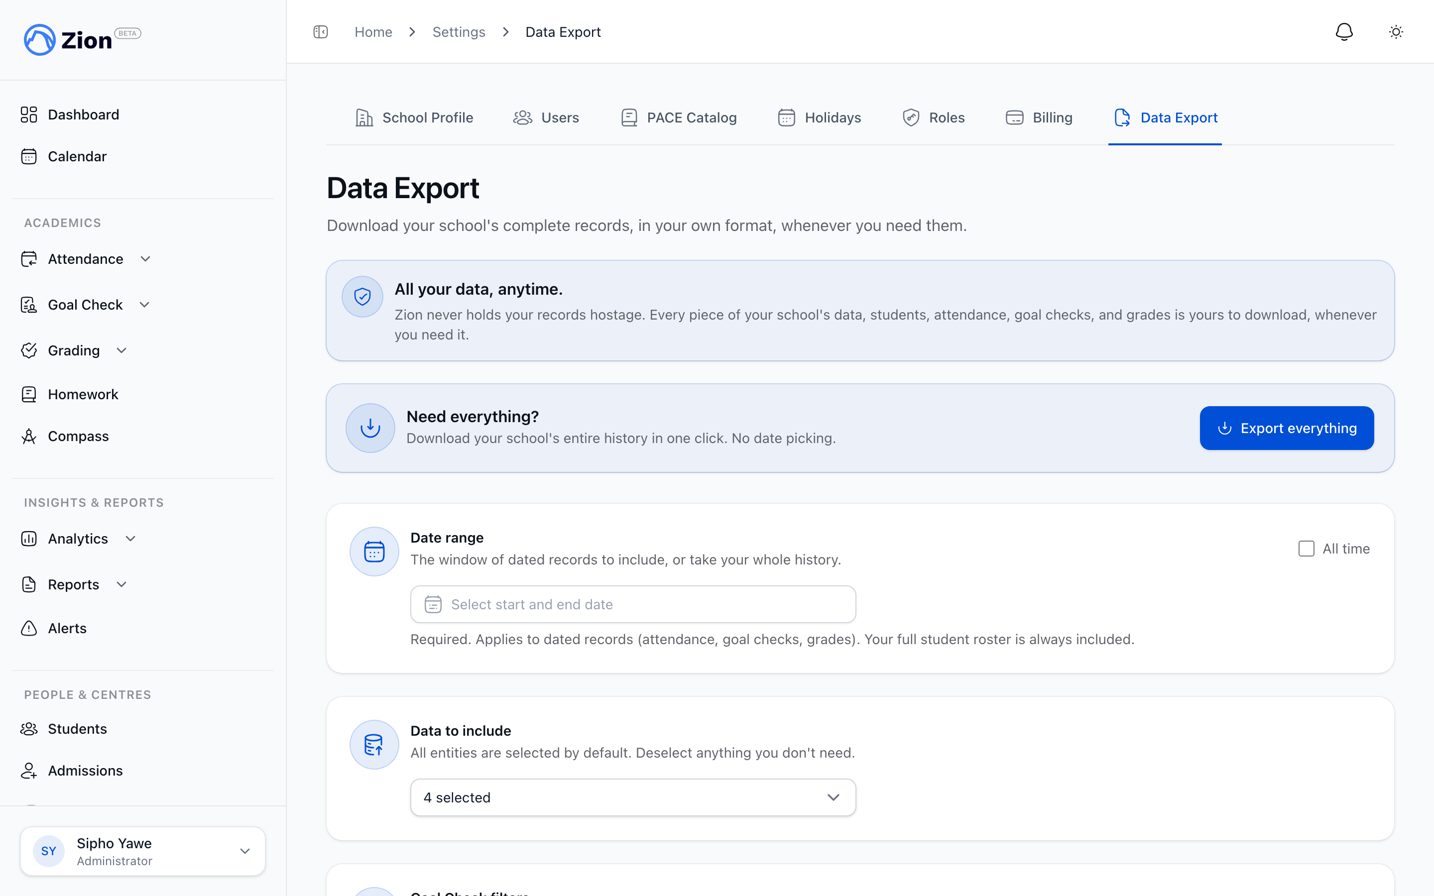Click the Analytics chart icon
Viewport: 1434px width, 896px height.
coord(29,539)
